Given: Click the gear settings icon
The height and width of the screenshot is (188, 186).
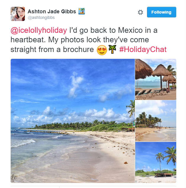Looking at the screenshot, I should tap(140, 12).
